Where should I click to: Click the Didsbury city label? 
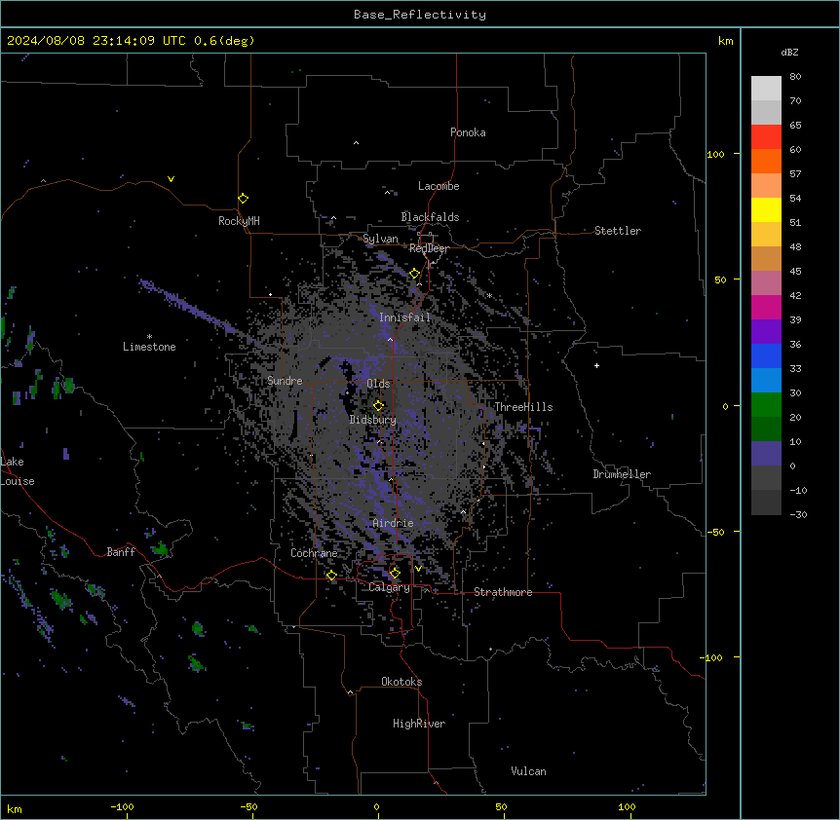click(372, 420)
